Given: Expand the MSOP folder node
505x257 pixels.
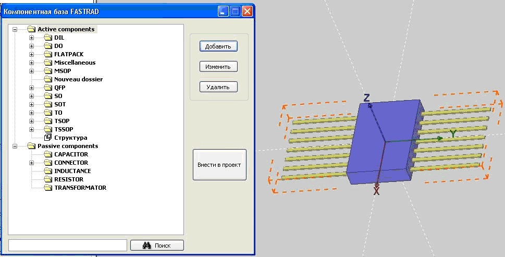Looking at the screenshot, I should [32, 71].
